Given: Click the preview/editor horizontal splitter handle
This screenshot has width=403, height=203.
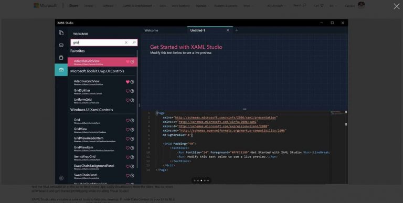Looking at the screenshot, I should pyautogui.click(x=245, y=109).
